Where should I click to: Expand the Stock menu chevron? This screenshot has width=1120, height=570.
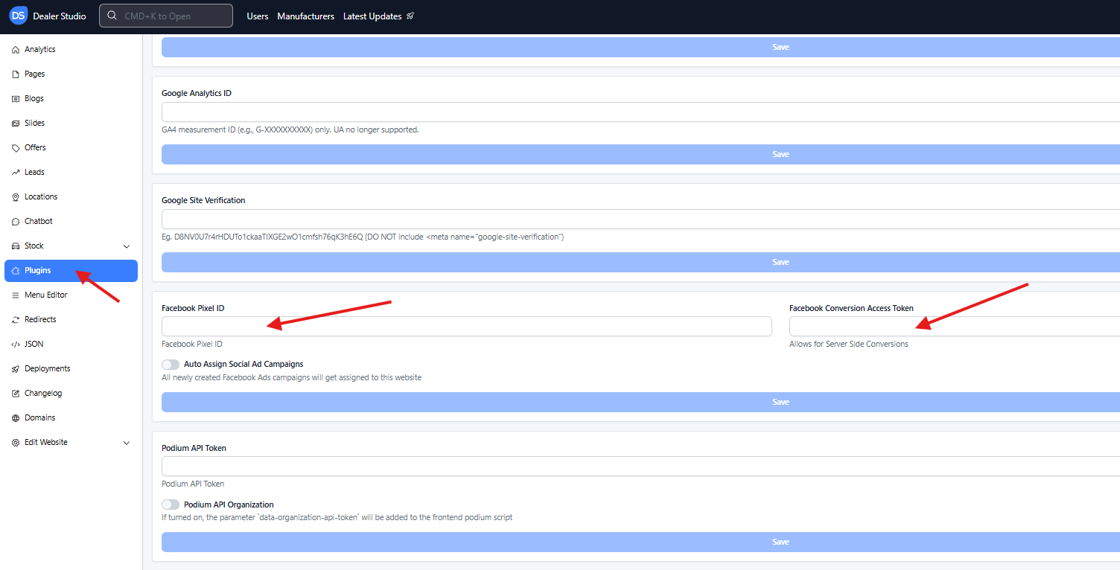click(127, 246)
